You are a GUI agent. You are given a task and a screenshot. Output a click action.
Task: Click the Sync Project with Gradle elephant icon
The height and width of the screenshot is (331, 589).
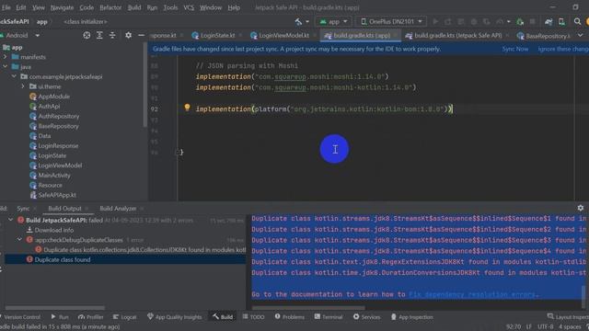click(549, 22)
